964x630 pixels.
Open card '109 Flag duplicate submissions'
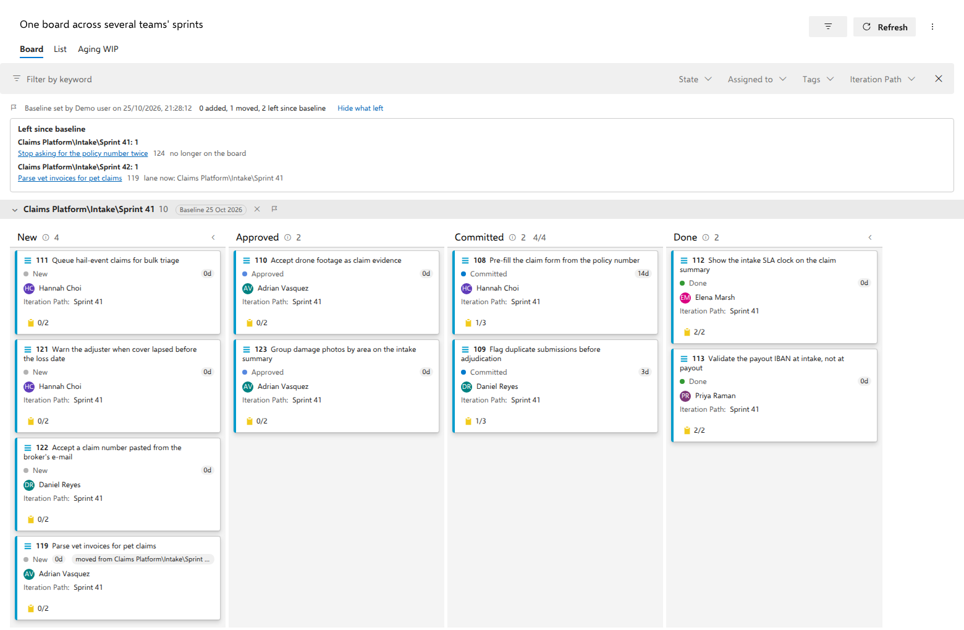pyautogui.click(x=556, y=386)
